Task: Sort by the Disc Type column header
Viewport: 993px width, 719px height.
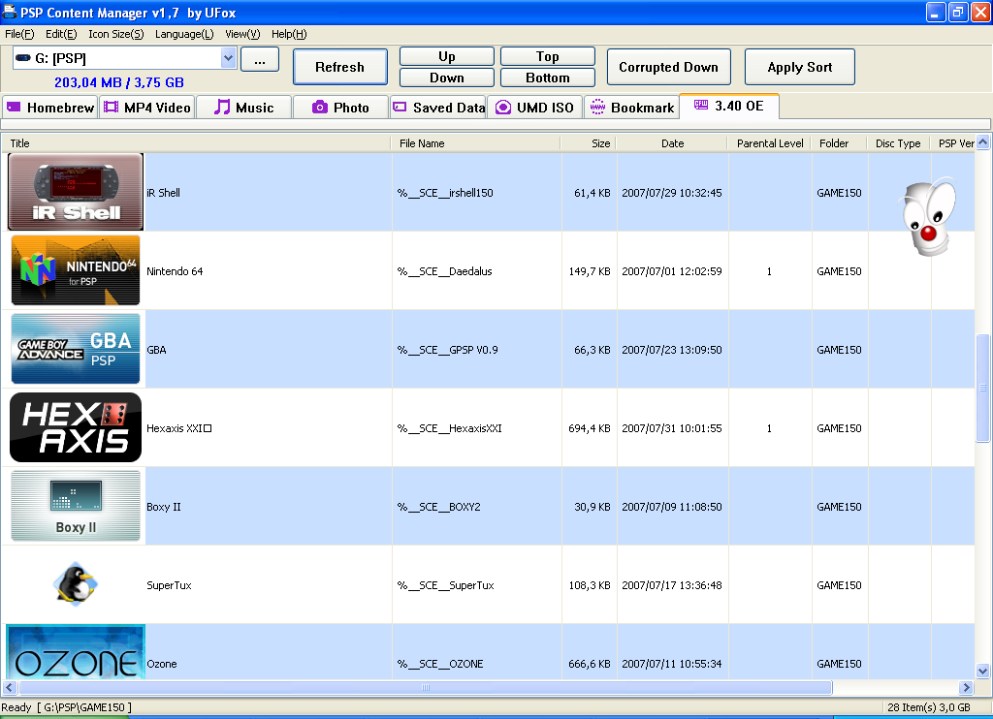Action: point(899,143)
